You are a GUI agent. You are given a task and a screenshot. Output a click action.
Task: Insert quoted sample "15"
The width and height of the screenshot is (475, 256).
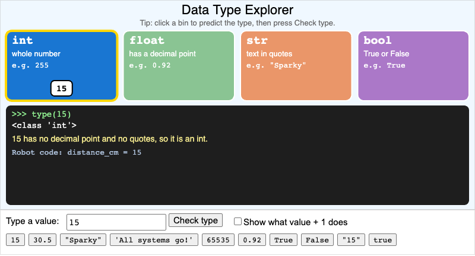point(351,240)
